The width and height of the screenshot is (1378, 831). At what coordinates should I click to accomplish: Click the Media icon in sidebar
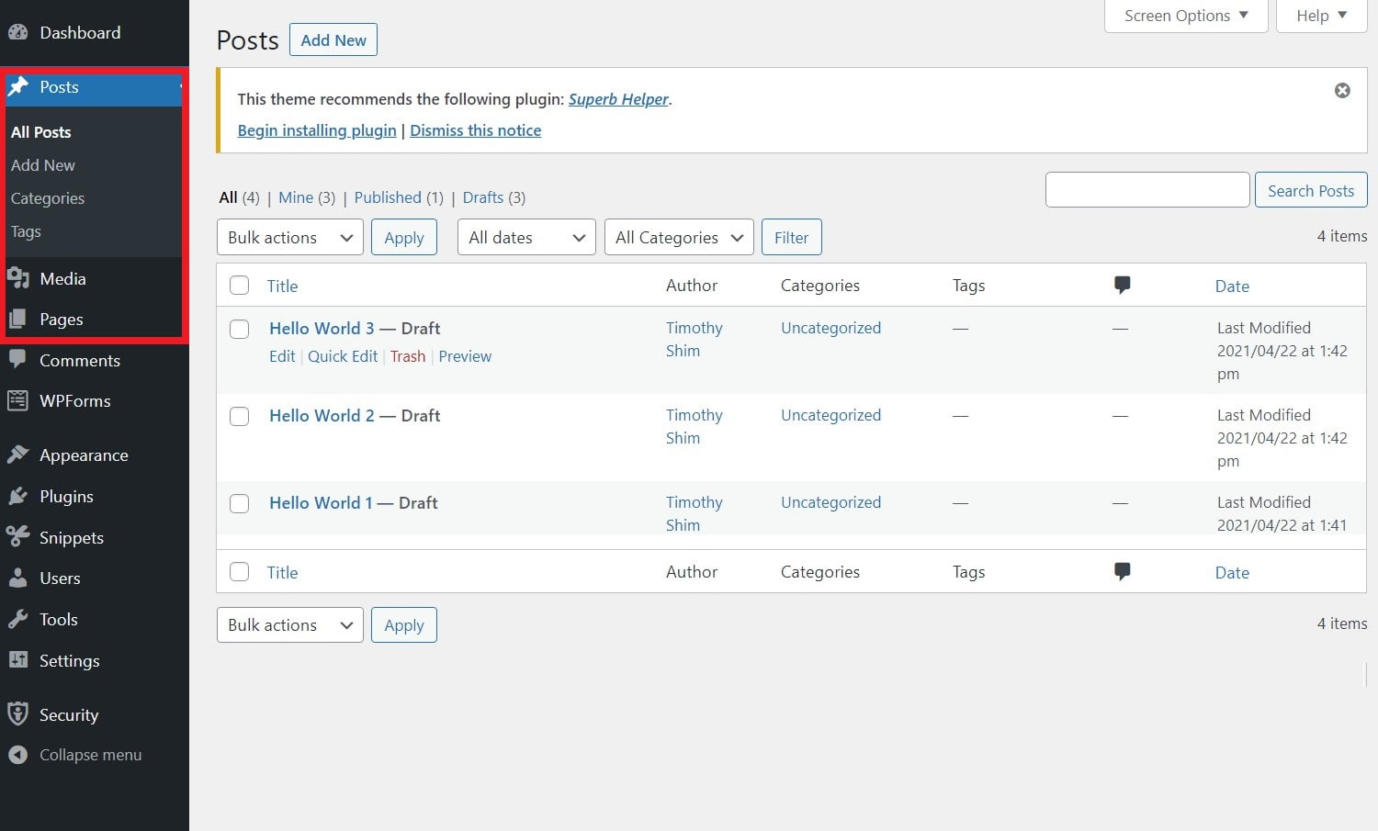click(x=18, y=278)
